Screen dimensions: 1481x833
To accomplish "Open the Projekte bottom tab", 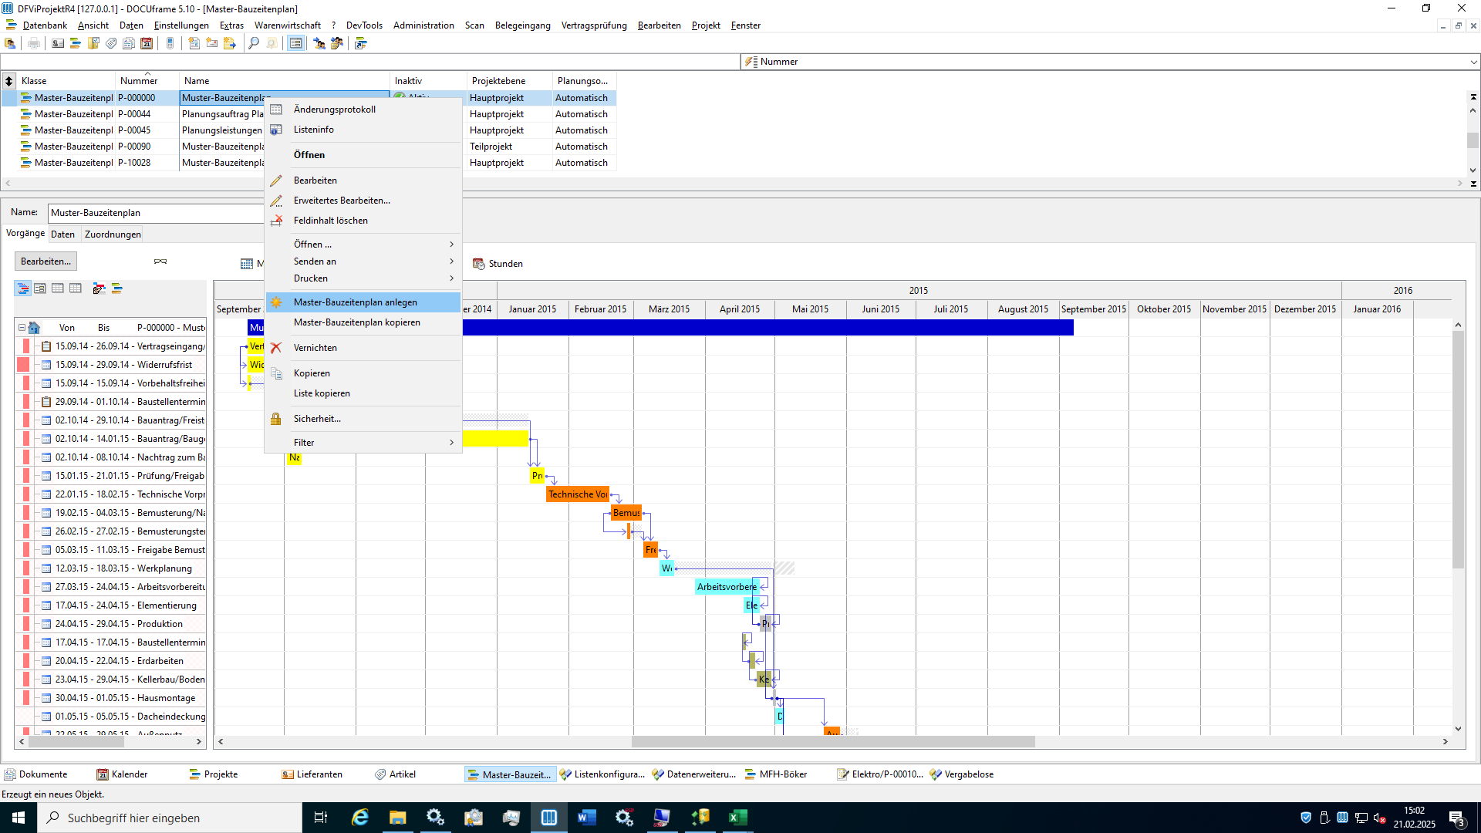I will [x=214, y=774].
